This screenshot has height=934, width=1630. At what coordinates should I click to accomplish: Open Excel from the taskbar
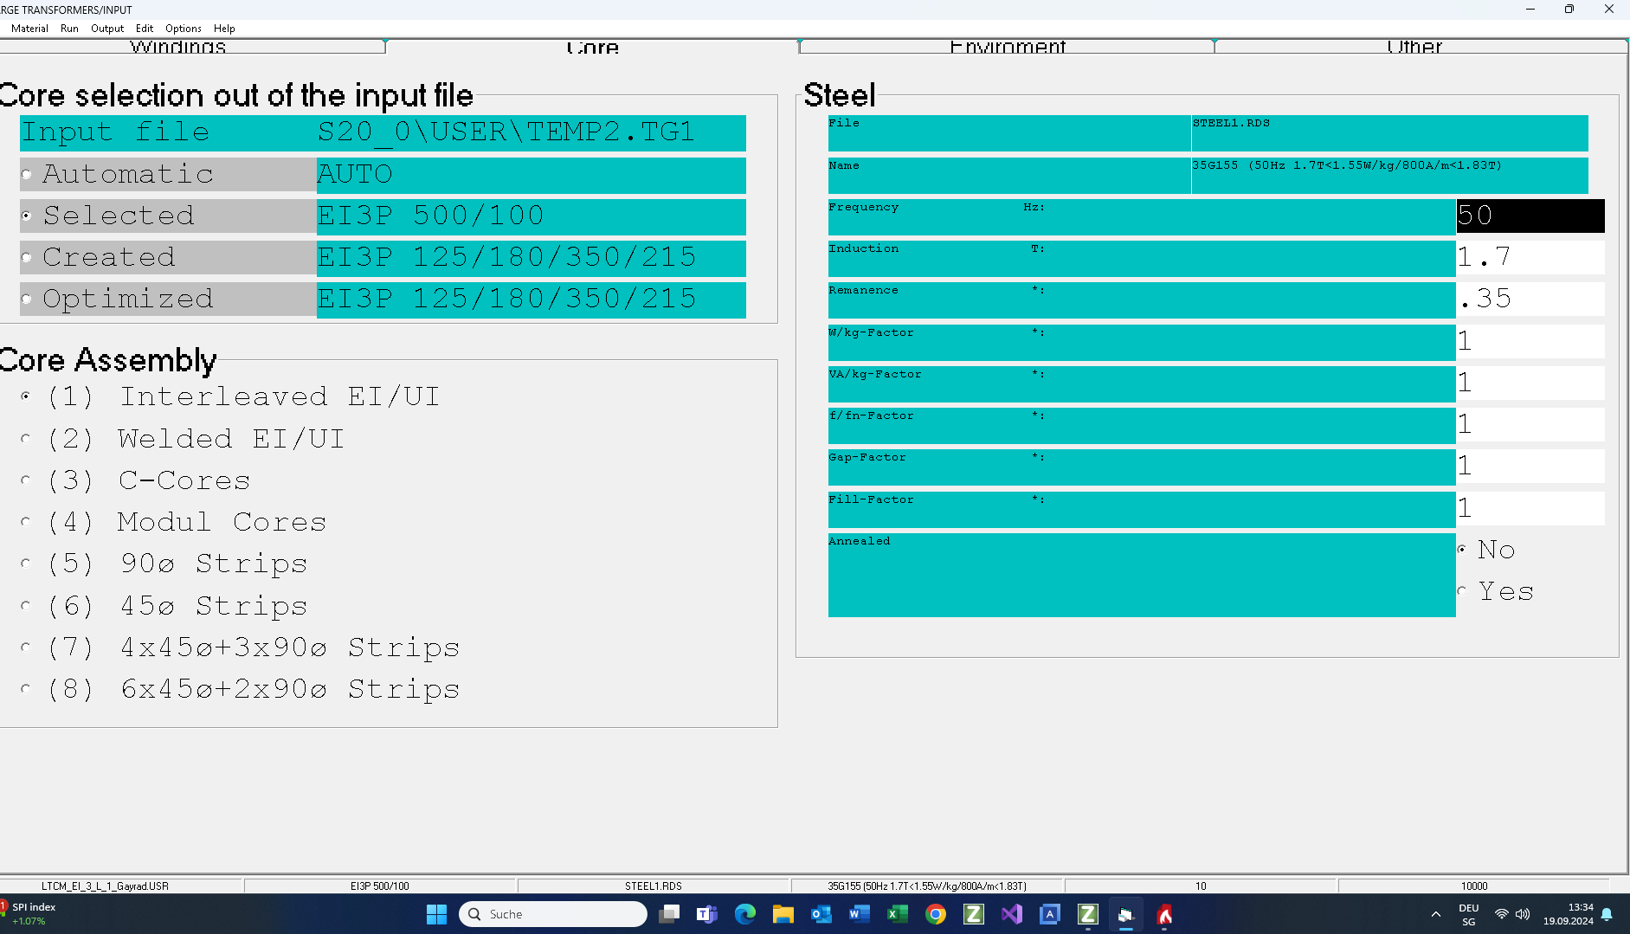click(x=898, y=914)
